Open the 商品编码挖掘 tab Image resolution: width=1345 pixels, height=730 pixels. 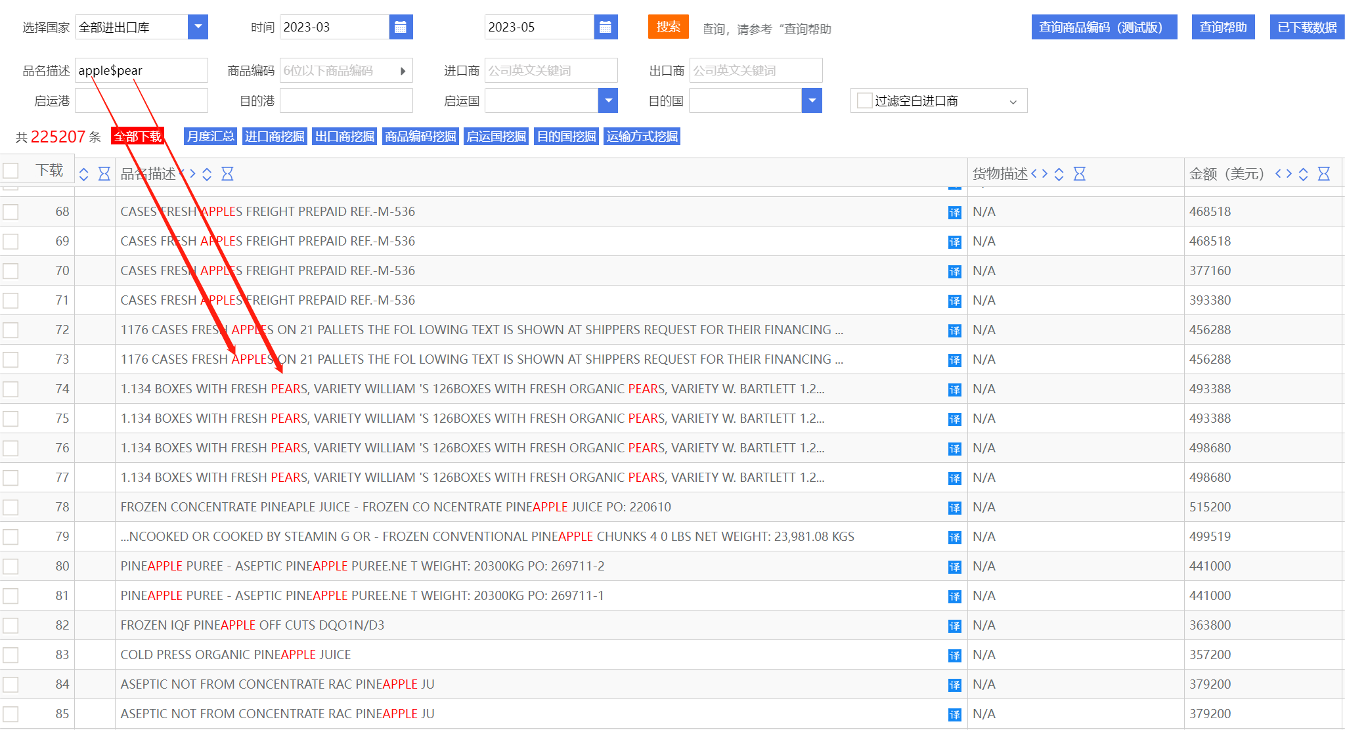click(x=420, y=137)
